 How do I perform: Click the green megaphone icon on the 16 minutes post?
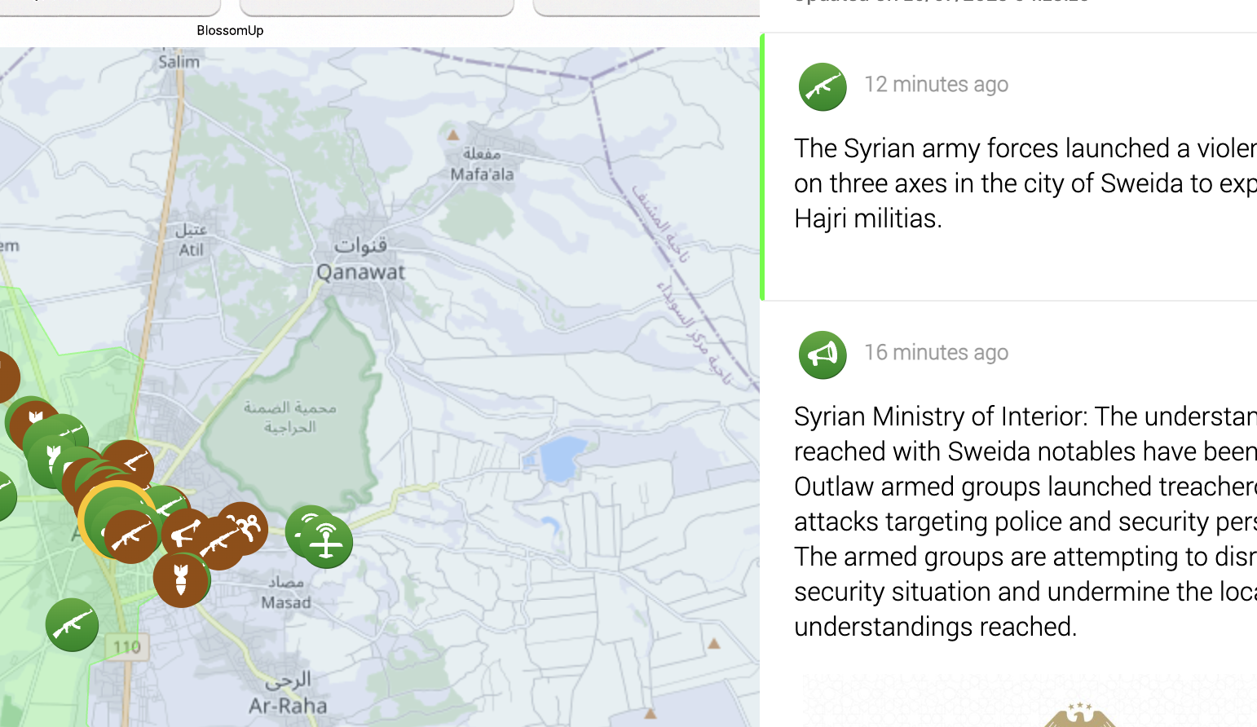click(823, 355)
